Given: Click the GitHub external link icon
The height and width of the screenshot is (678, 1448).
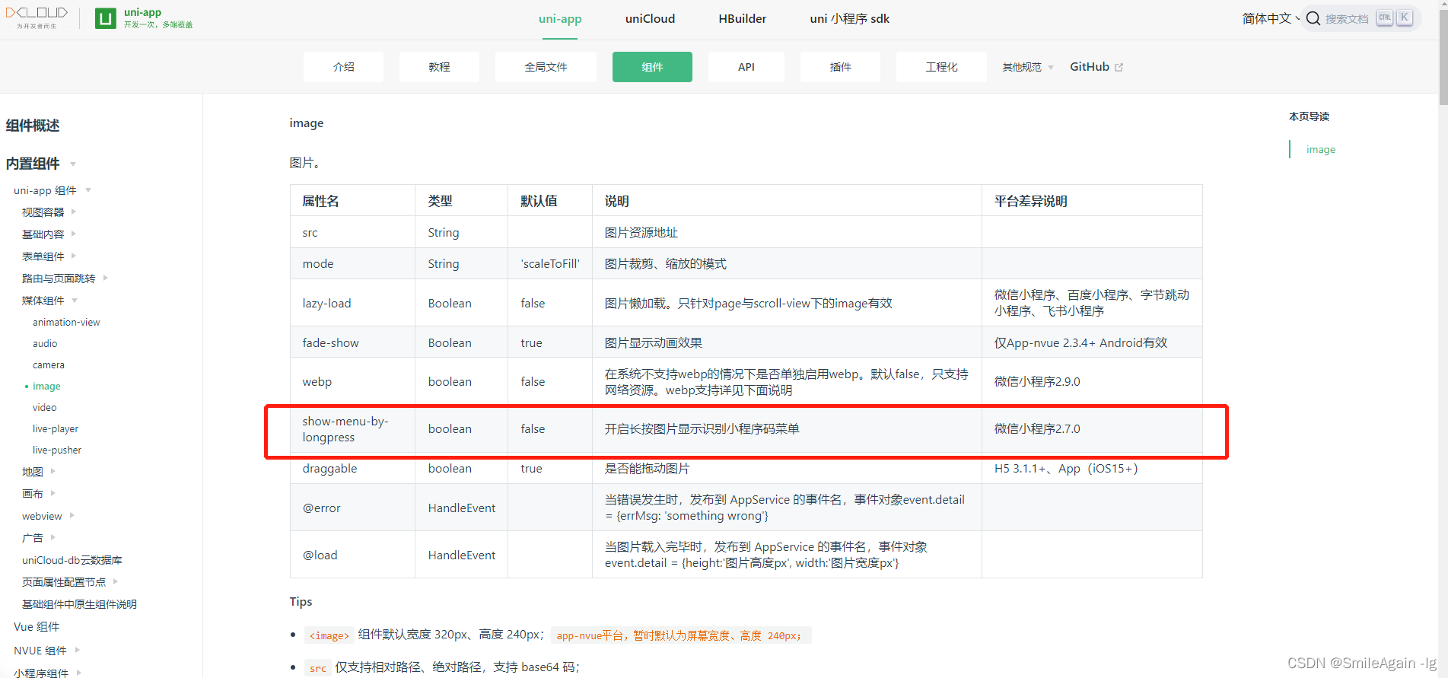Looking at the screenshot, I should (1119, 67).
